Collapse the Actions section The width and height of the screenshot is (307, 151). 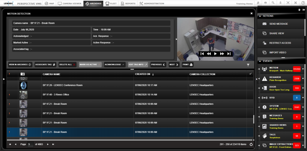260,16
